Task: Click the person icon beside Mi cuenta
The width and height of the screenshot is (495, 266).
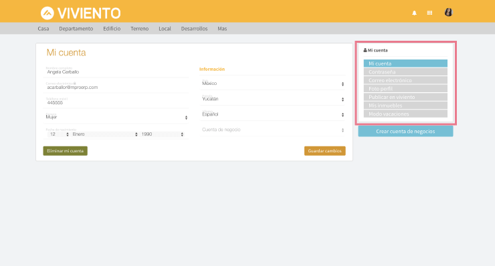Action: 365,50
